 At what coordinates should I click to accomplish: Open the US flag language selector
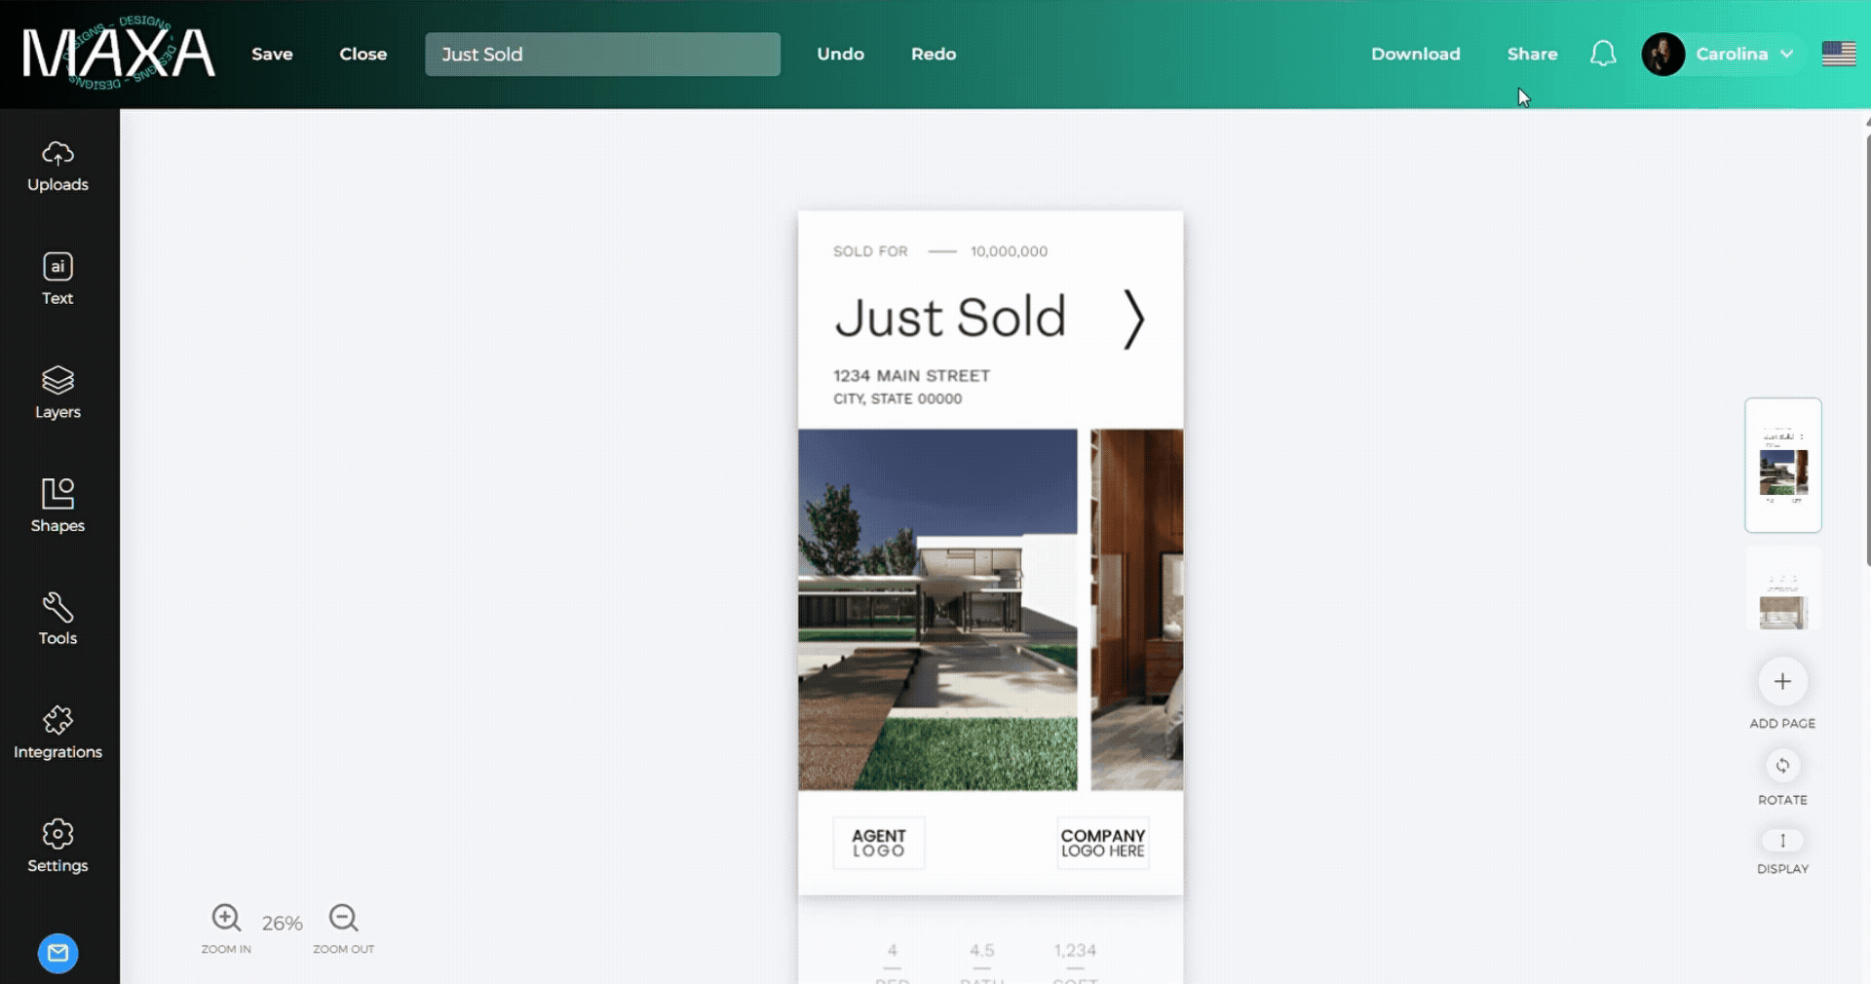point(1839,54)
